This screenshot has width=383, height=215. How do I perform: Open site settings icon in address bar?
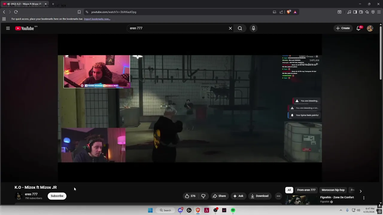point(87,12)
